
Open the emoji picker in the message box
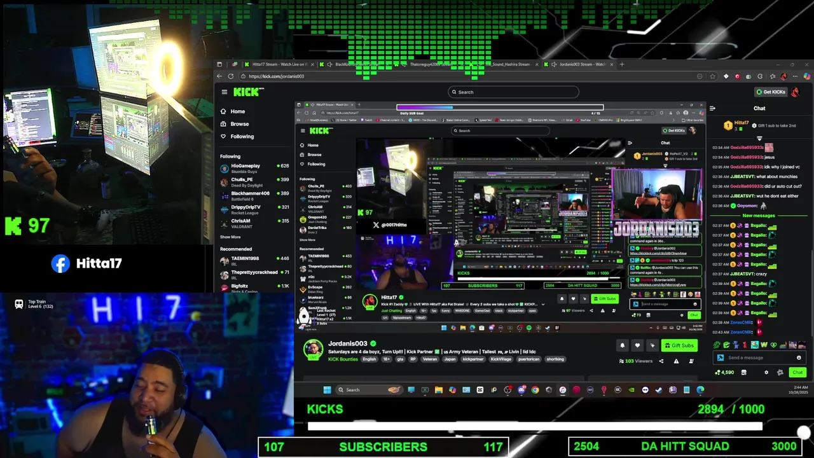[799, 357]
